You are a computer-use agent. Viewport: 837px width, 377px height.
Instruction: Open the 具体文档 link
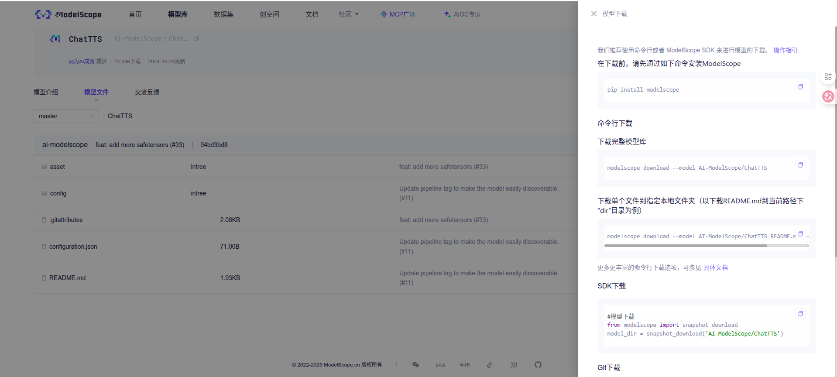pyautogui.click(x=716, y=267)
